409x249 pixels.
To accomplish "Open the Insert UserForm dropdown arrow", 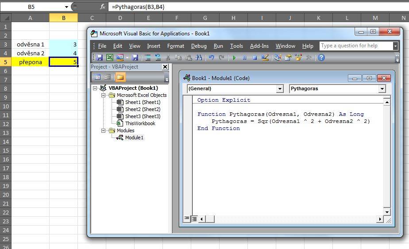I will 127,57.
